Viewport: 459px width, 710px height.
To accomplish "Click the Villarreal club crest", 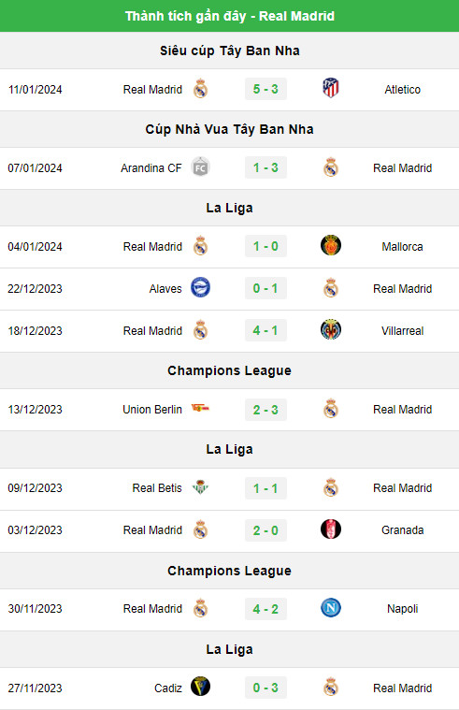I will 330,330.
